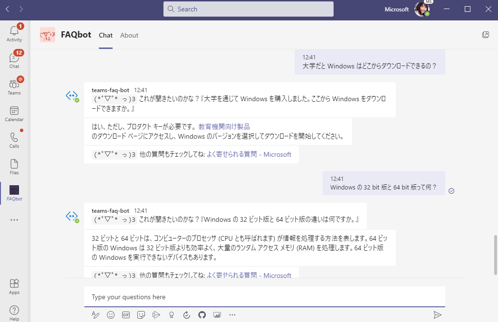
Task: Open the text Format options
Action: (x=96, y=315)
